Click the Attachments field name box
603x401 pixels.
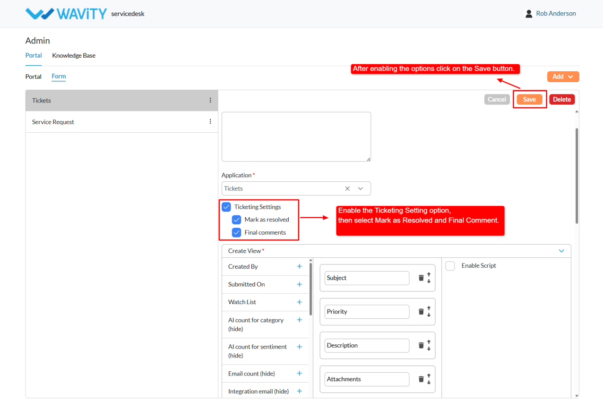point(367,379)
